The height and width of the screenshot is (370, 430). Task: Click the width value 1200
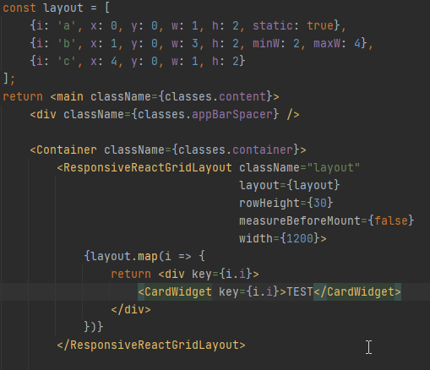pos(300,239)
